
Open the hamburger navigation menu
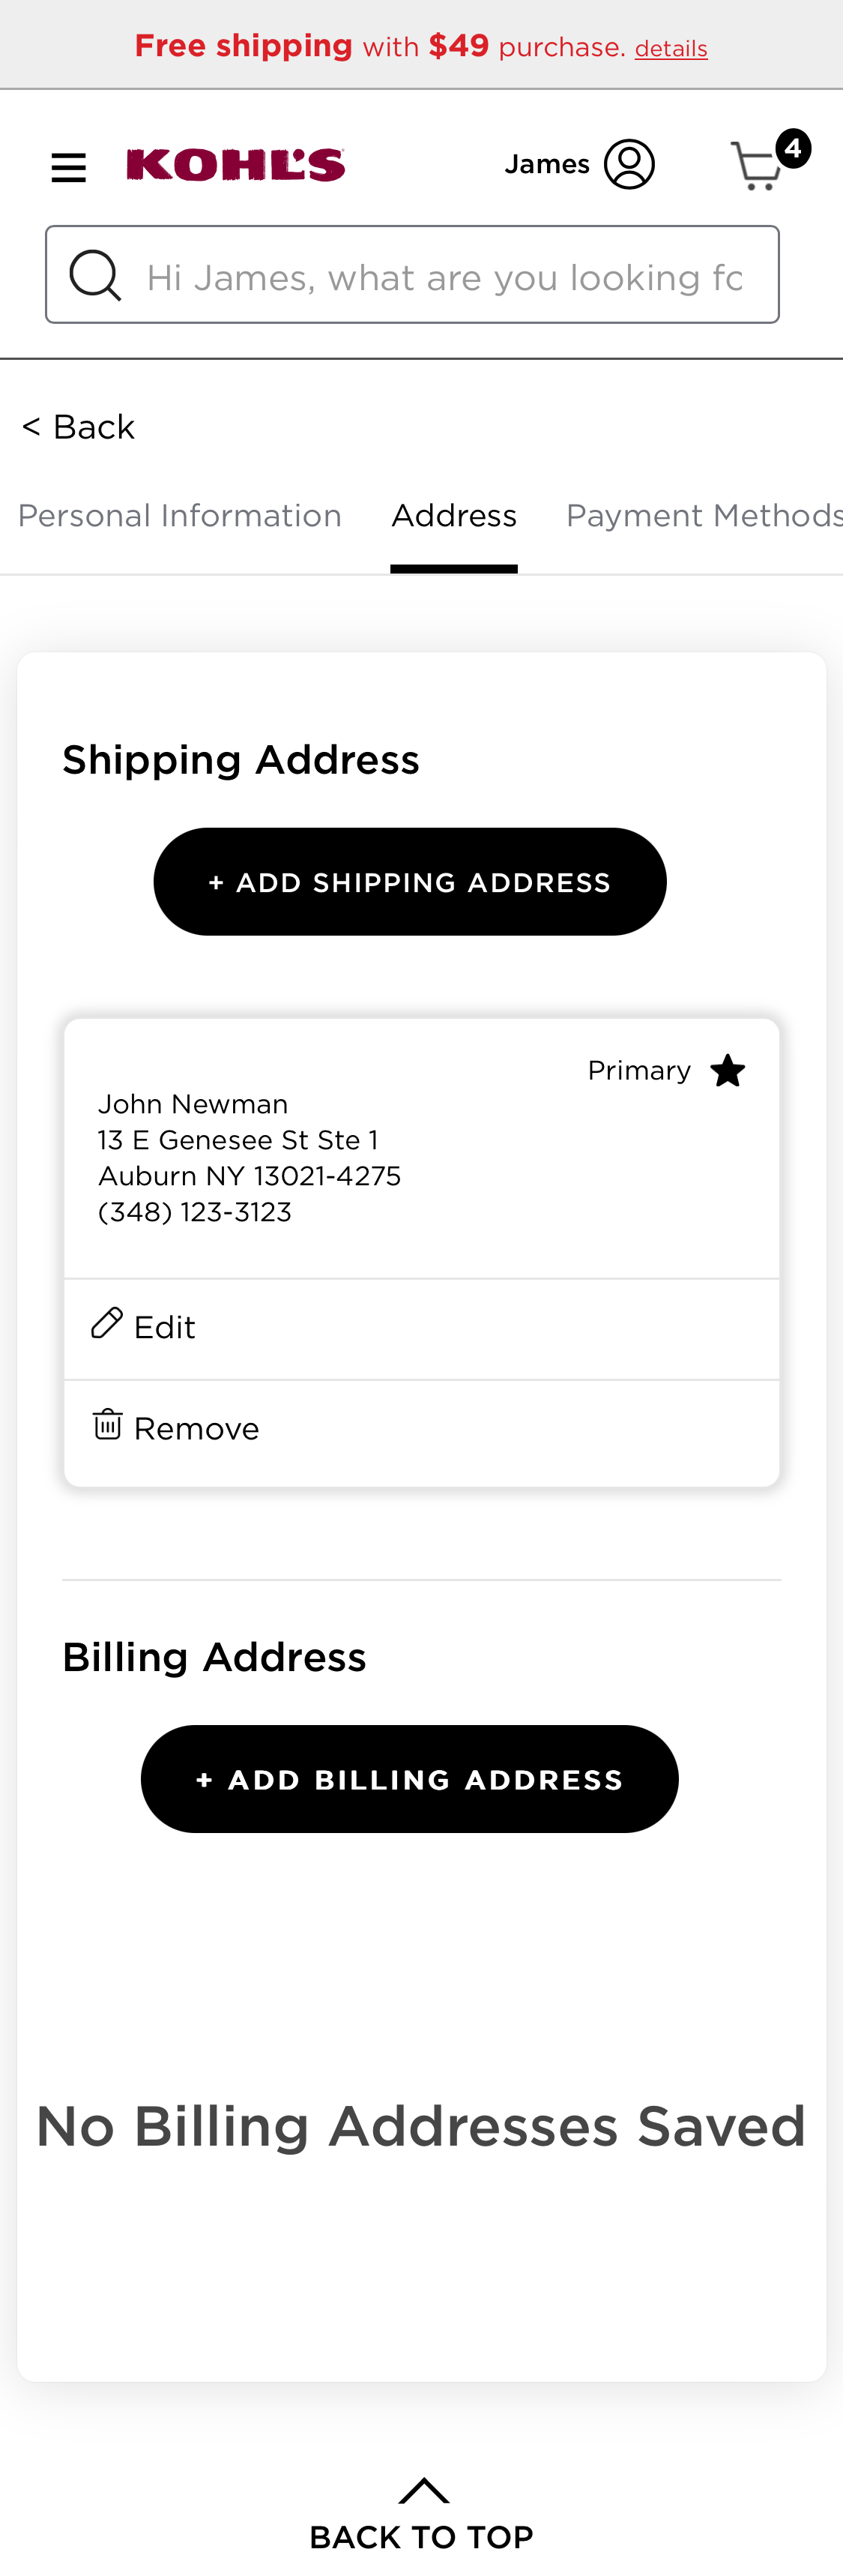tap(67, 166)
